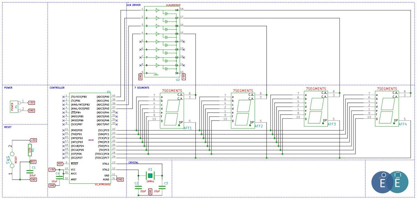Image resolution: width=417 pixels, height=199 pixels.
Task: Click the DP dot on the AFF3 display
Action: 323,123
